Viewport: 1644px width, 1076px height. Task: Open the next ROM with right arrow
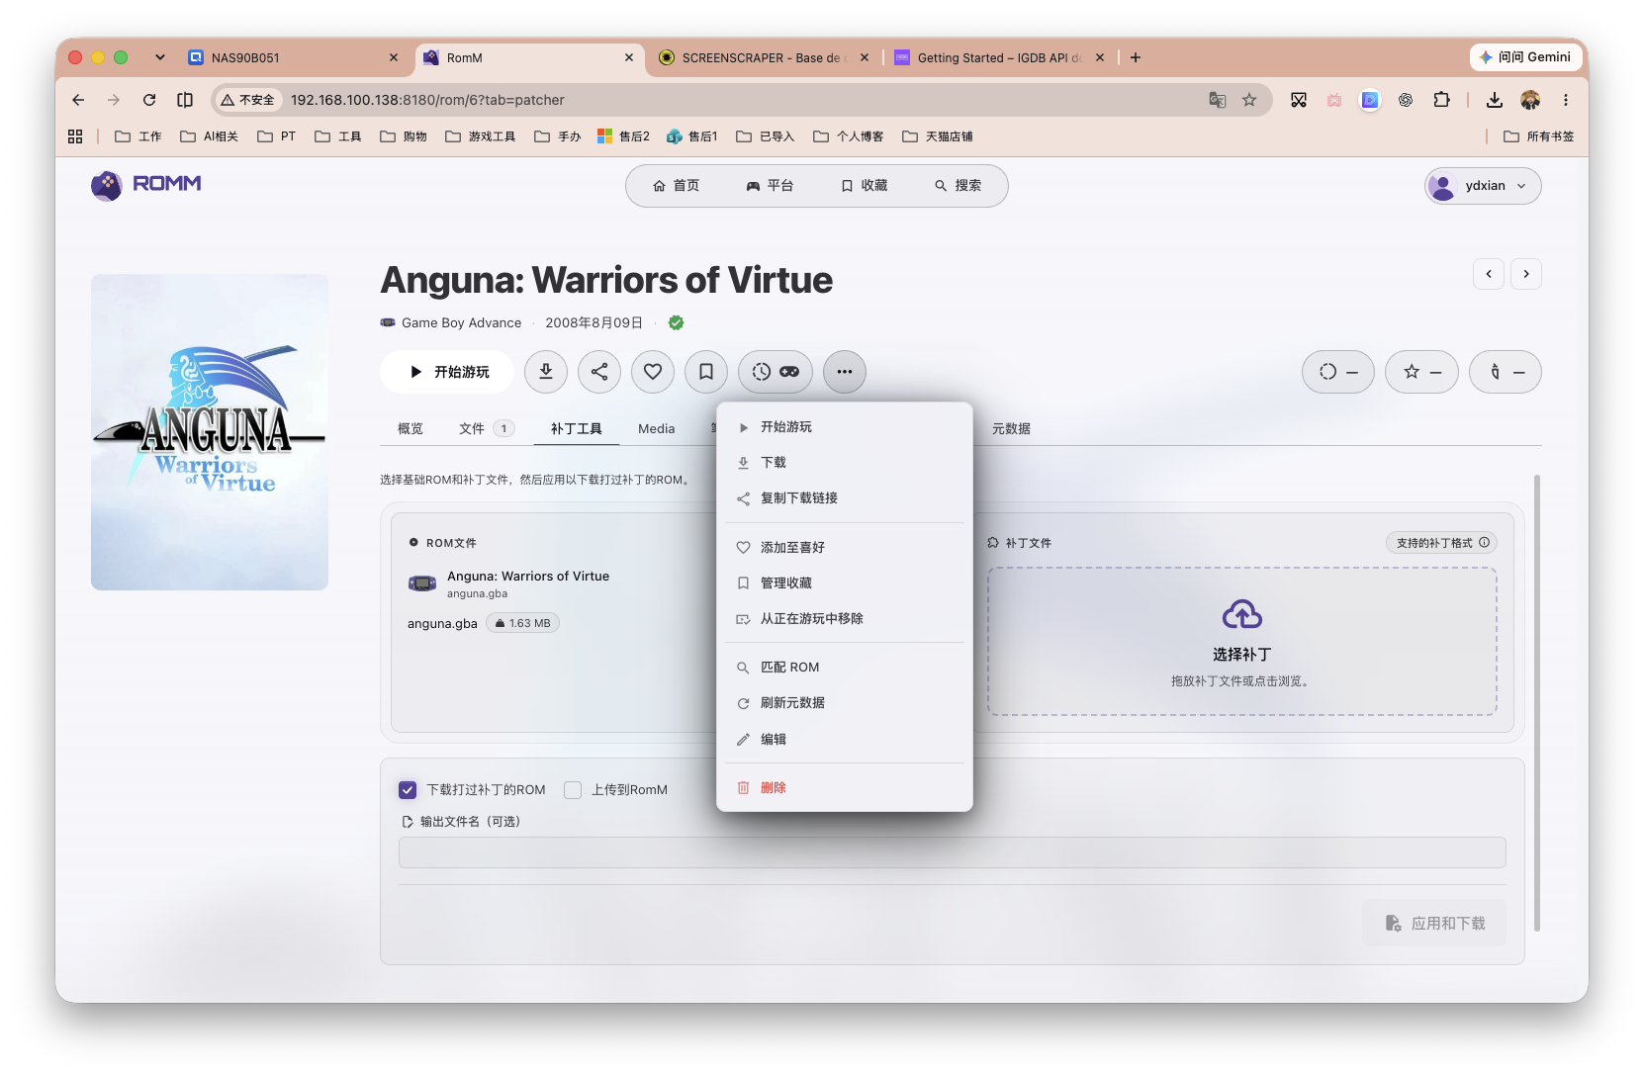coord(1526,274)
